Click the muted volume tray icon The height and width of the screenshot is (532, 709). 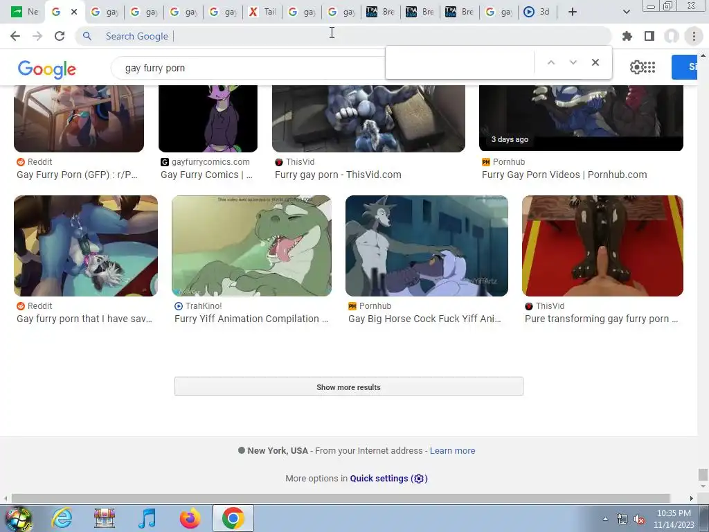[x=639, y=520]
